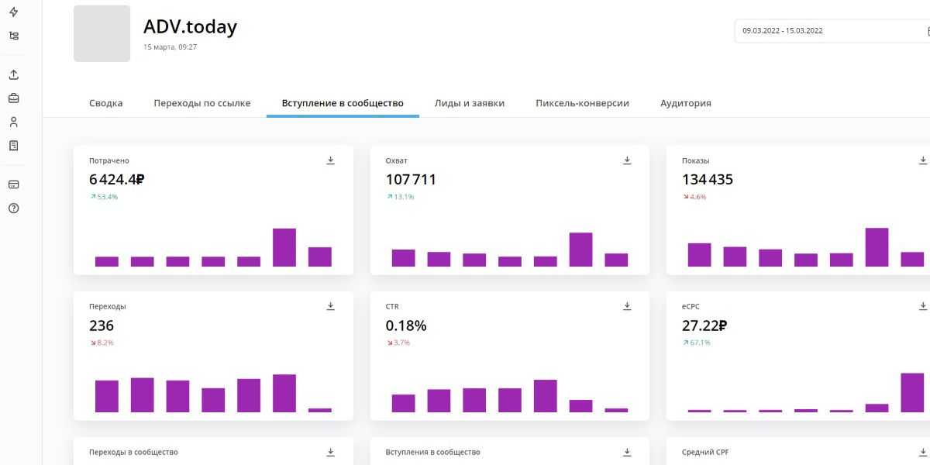Download the CTR chart data
Viewport: 930px width, 465px height.
click(627, 306)
